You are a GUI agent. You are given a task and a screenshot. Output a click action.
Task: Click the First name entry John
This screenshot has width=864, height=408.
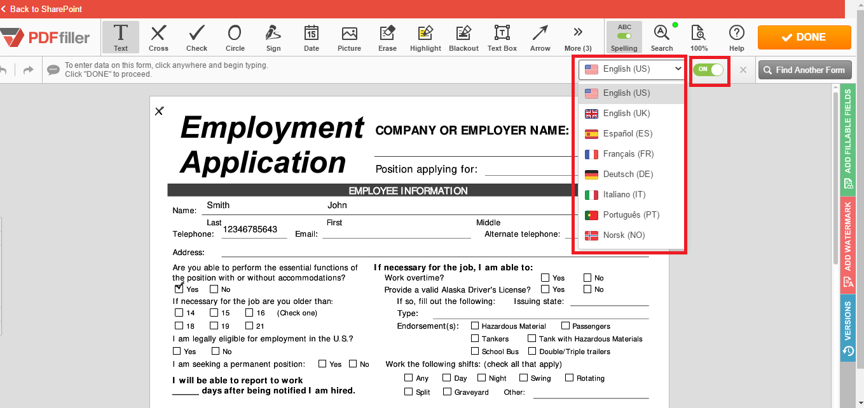coord(337,205)
